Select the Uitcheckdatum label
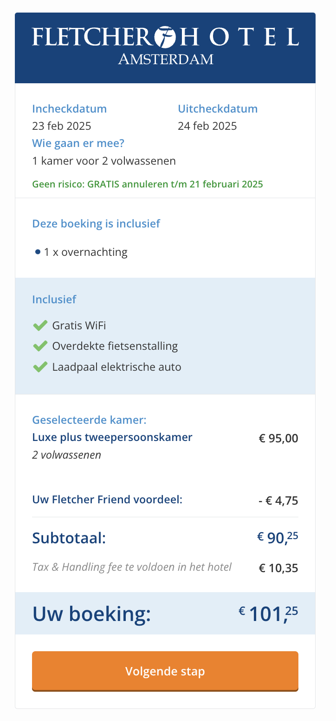Screen dimensions: 336x721 [218, 109]
